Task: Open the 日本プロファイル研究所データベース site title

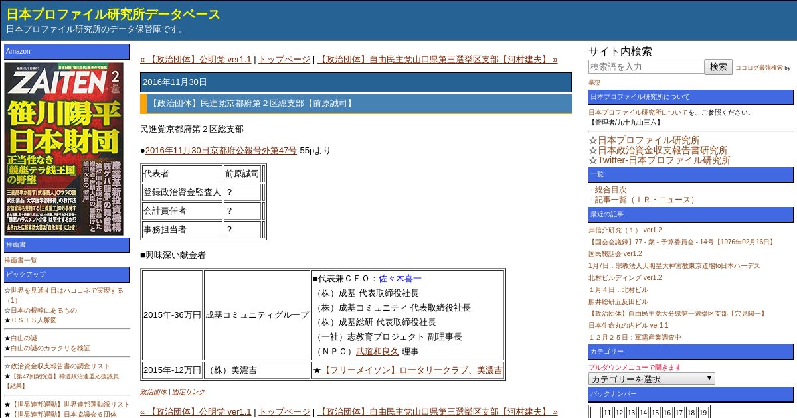Action: (x=114, y=14)
